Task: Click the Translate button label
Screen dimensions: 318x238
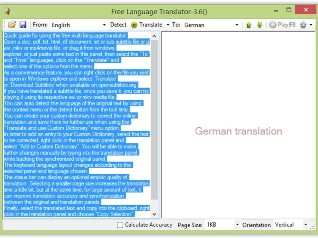Action: click(151, 25)
